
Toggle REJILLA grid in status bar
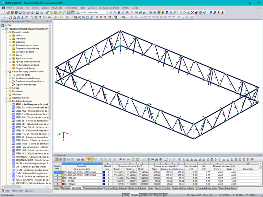click(x=135, y=195)
